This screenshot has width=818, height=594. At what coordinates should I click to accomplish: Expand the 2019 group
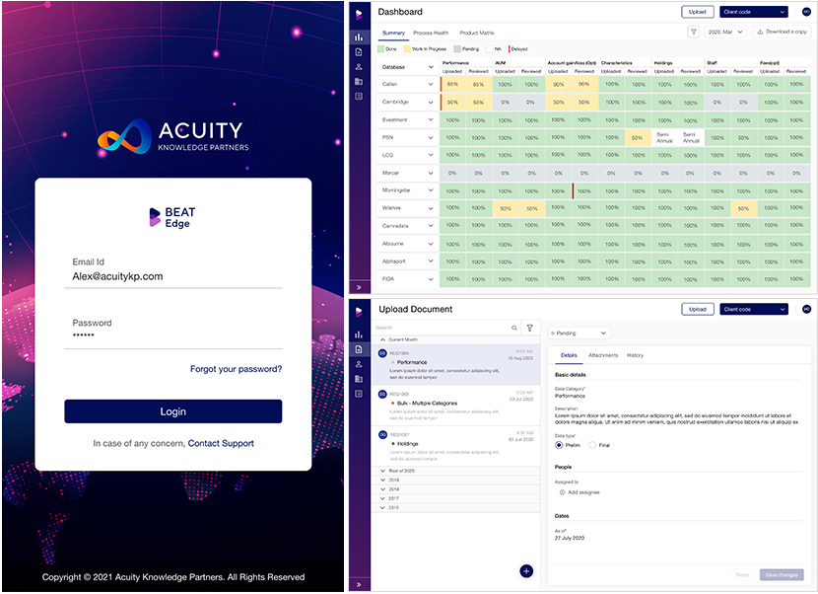pos(383,481)
